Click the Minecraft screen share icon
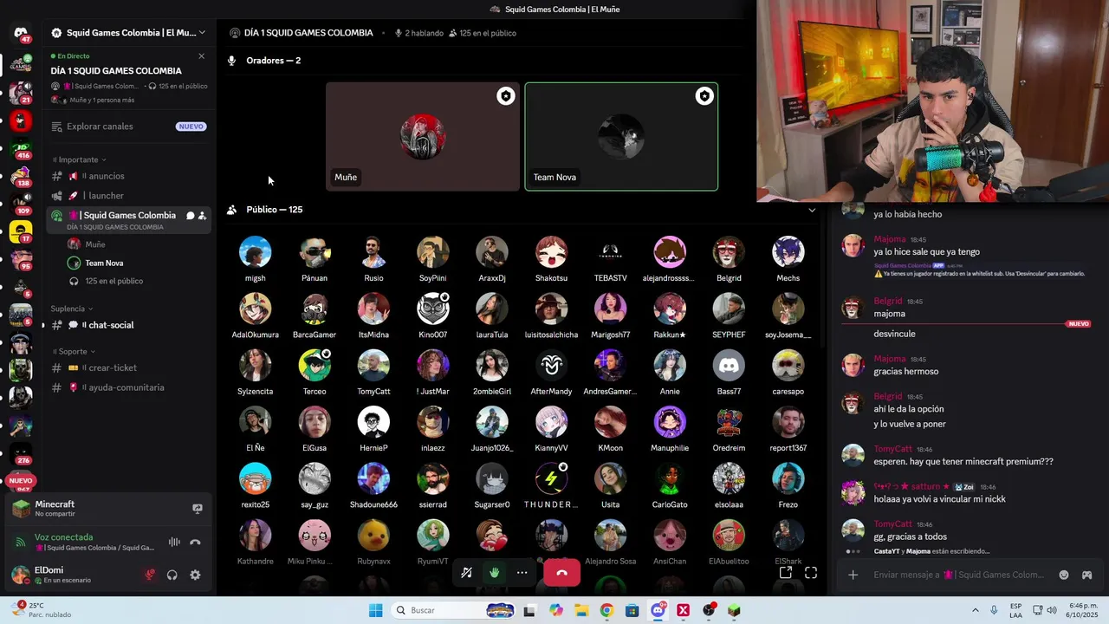Viewport: 1109px width, 624px height. pos(198,509)
